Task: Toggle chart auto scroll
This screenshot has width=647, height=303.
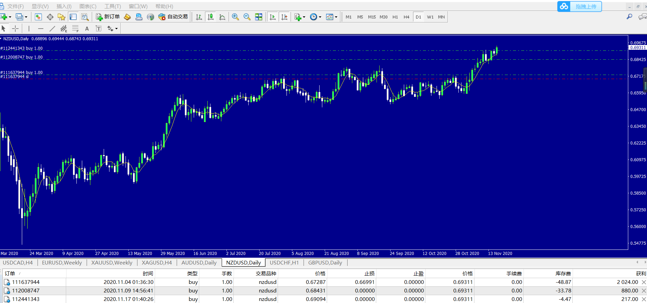Action: [x=273, y=17]
